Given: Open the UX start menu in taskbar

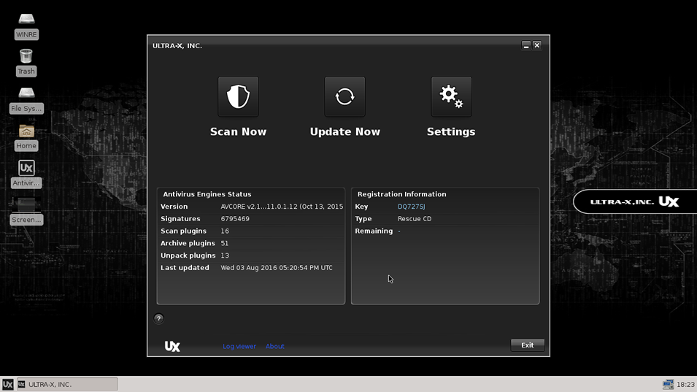Looking at the screenshot, I should tap(7, 384).
